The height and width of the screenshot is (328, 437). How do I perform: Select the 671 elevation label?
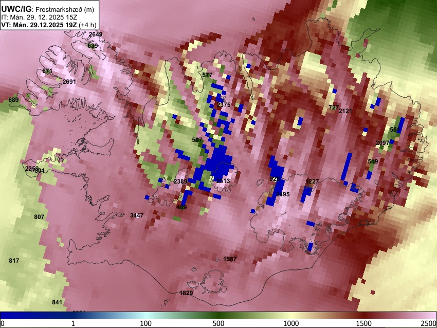[47, 71]
